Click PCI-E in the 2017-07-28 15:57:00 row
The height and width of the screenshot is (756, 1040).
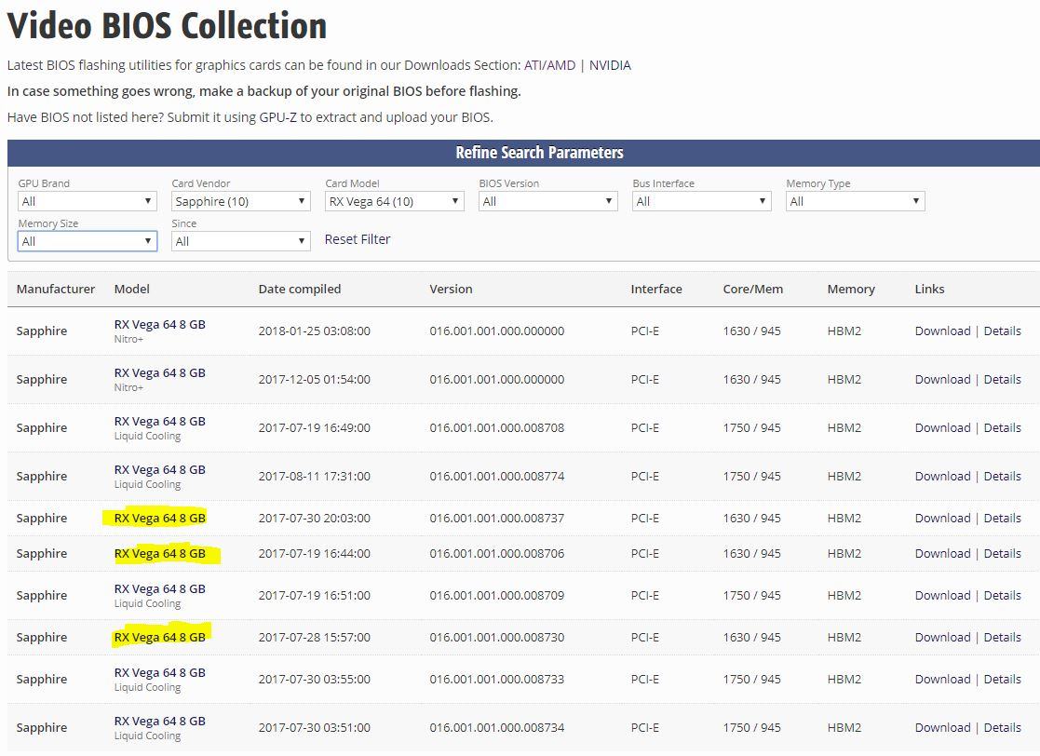pyautogui.click(x=644, y=638)
